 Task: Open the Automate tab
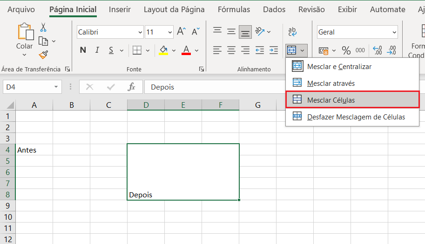tap(388, 9)
